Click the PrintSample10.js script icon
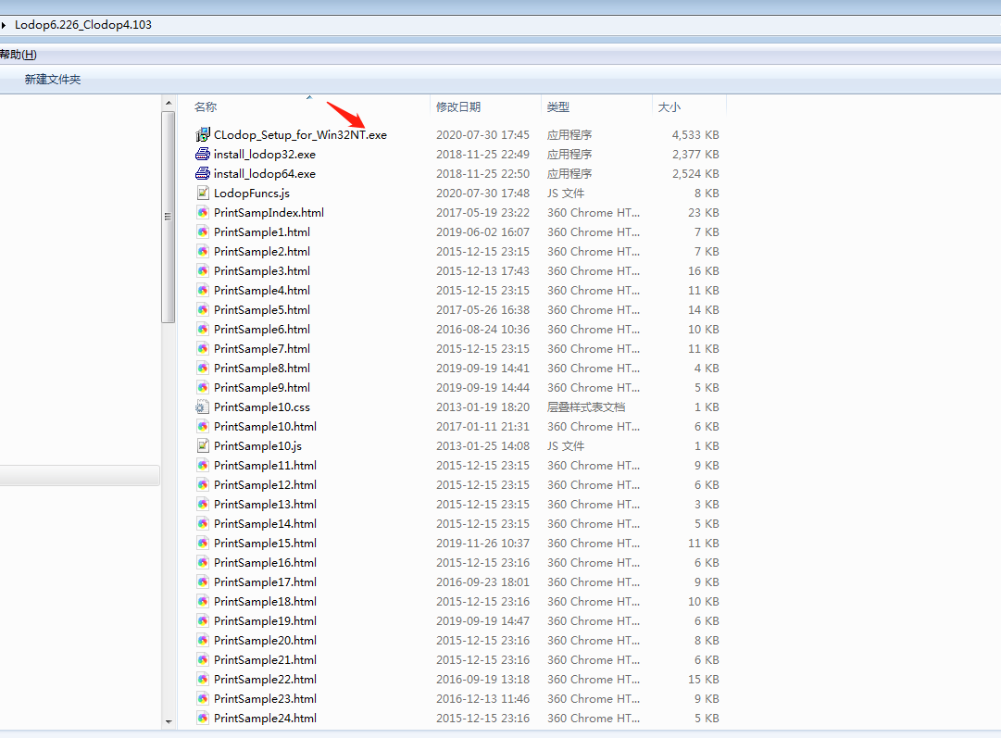Image resolution: width=1001 pixels, height=738 pixels. pos(203,446)
